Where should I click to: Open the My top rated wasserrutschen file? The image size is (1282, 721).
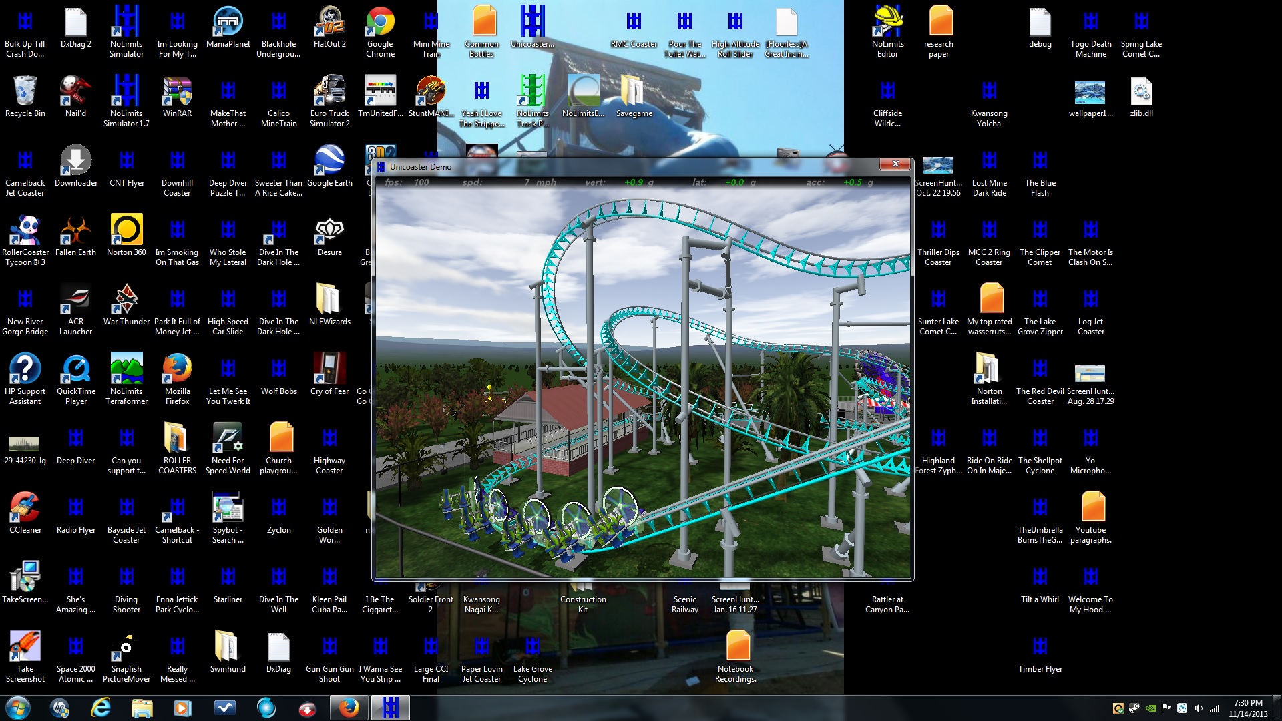pyautogui.click(x=989, y=309)
